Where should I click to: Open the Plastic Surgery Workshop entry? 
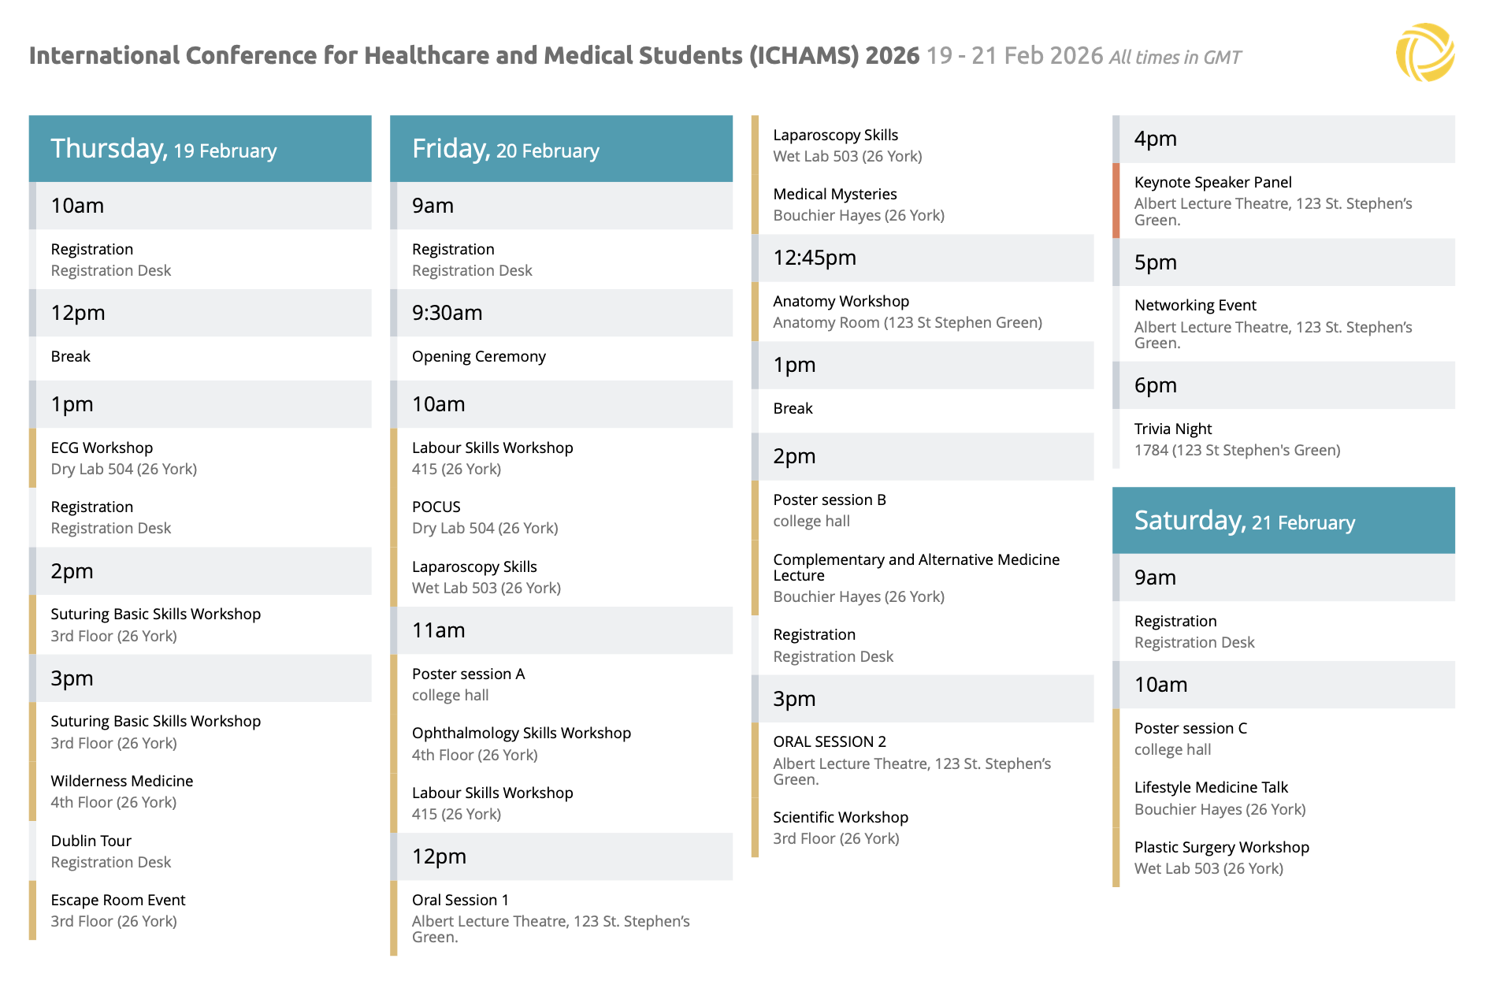pyautogui.click(x=1283, y=857)
